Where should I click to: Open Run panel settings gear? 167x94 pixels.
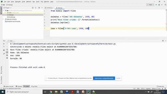tap(163, 41)
